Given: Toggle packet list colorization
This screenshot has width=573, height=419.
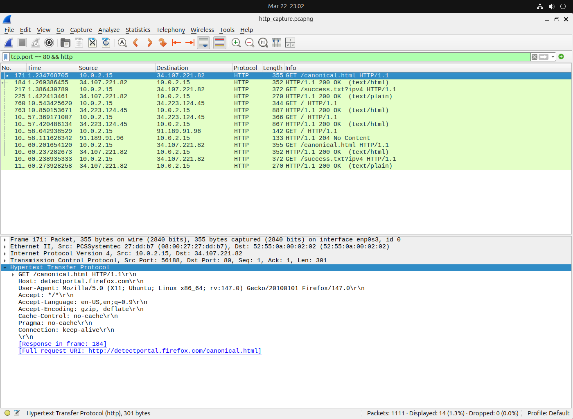Looking at the screenshot, I should click(x=220, y=43).
